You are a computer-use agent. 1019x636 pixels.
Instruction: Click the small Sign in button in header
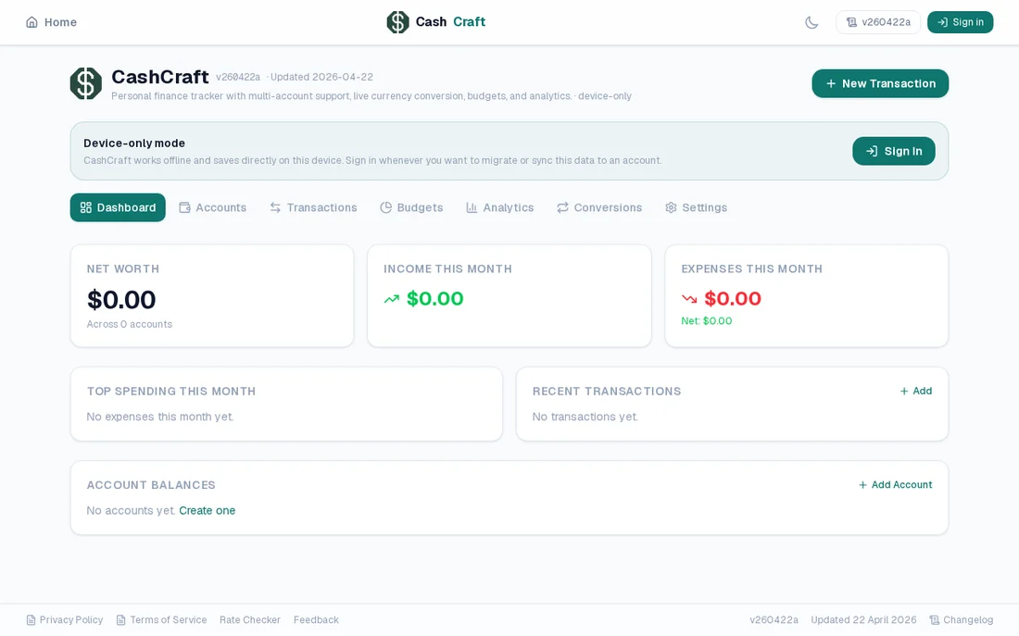click(960, 22)
